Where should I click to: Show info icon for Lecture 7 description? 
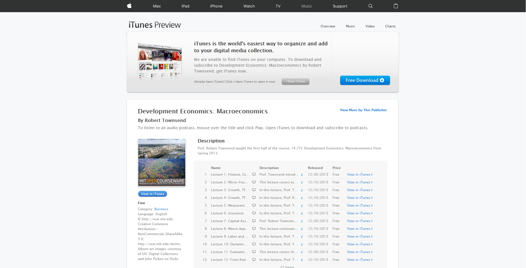click(x=302, y=221)
